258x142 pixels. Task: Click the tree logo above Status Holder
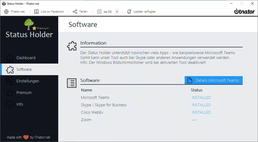(29, 24)
